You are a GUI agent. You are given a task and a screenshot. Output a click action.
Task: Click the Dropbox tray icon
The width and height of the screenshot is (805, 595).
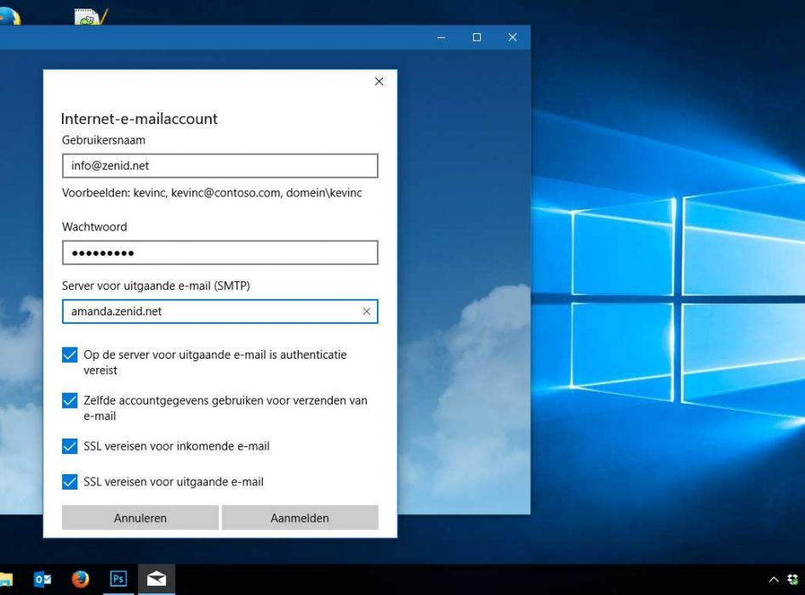pos(793,580)
